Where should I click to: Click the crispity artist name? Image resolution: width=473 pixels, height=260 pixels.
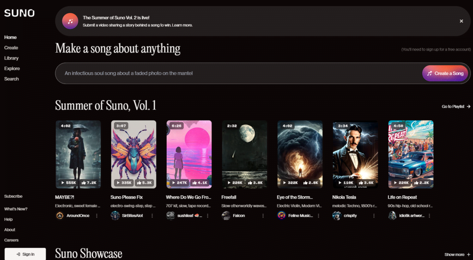(x=350, y=216)
